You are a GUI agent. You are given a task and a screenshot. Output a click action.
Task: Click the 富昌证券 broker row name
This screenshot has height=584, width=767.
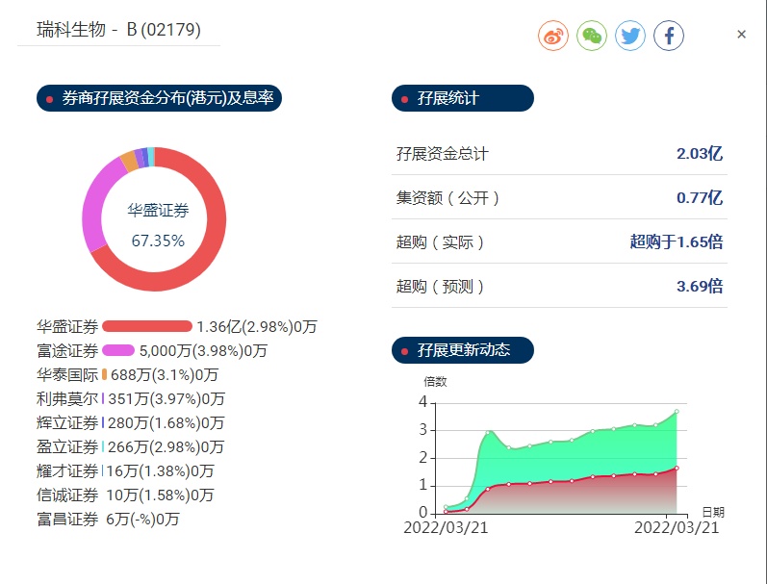click(67, 519)
